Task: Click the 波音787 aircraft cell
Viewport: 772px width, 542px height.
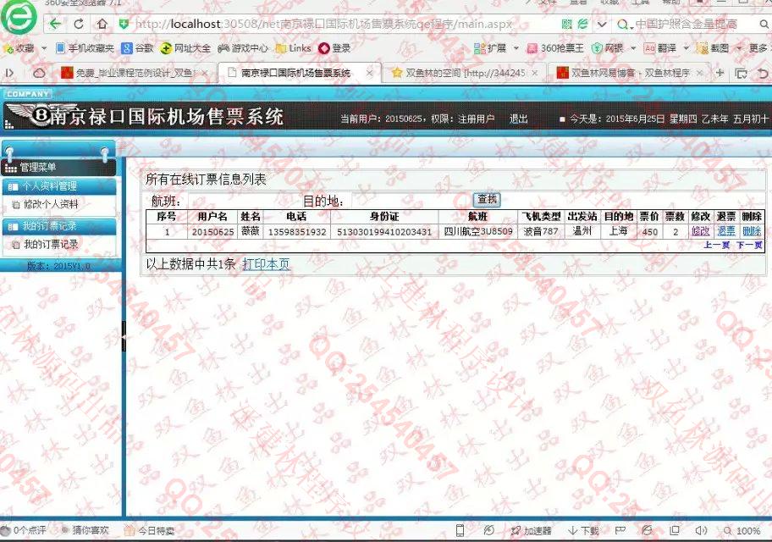Action: point(541,231)
